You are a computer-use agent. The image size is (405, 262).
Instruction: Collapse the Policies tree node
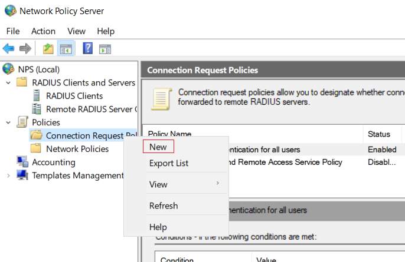click(8, 122)
